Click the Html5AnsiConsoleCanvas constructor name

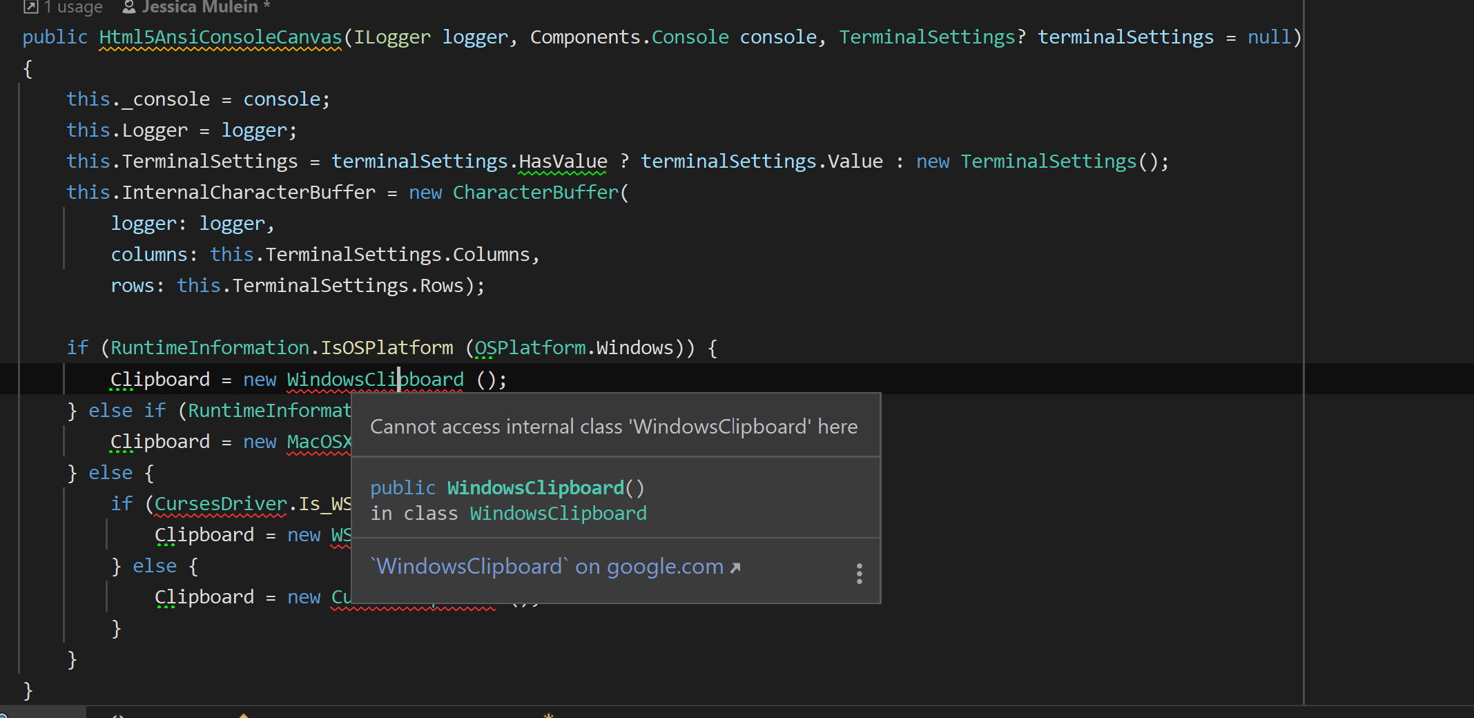click(221, 37)
